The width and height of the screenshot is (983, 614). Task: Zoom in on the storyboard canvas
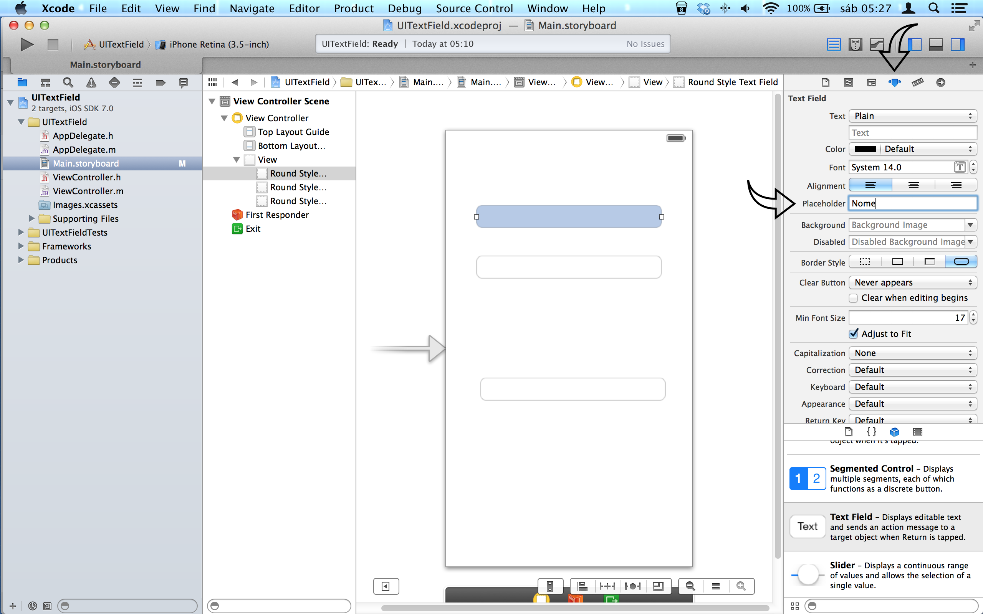[x=741, y=586]
